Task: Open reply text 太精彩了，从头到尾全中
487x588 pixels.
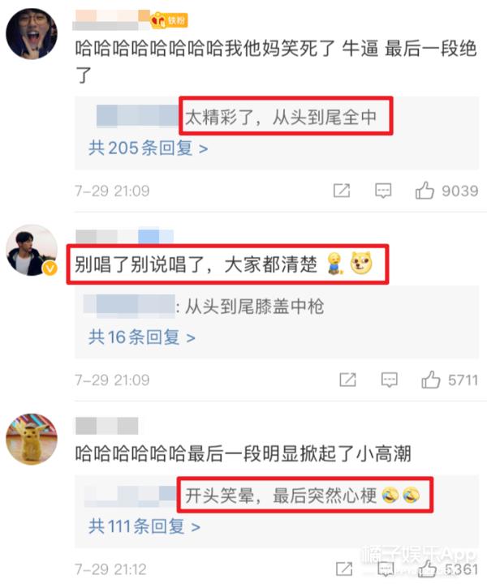Action: click(281, 118)
